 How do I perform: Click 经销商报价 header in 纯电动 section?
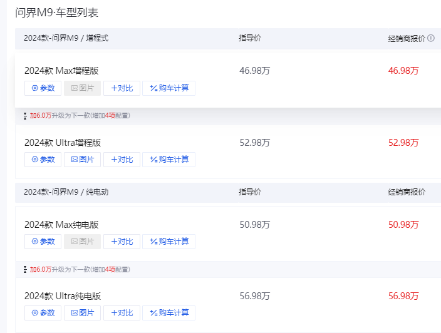pos(407,192)
